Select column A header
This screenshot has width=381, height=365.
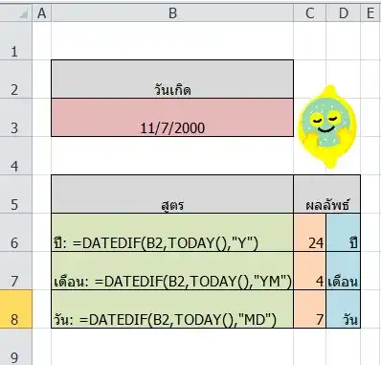click(x=41, y=13)
